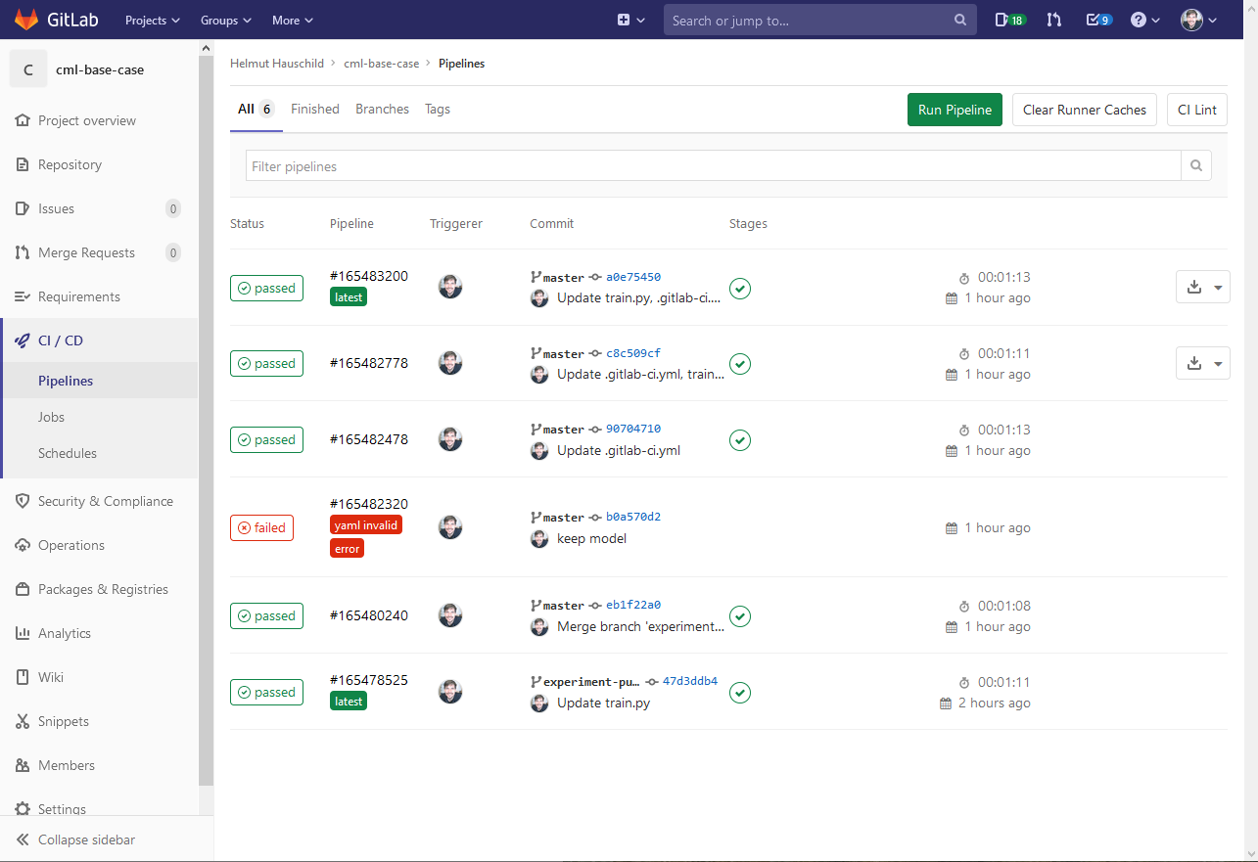The height and width of the screenshot is (862, 1258).
Task: Download artifacts for pipeline #165483200
Action: [x=1202, y=287]
